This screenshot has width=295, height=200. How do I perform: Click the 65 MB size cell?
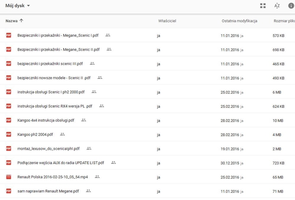point(278,177)
